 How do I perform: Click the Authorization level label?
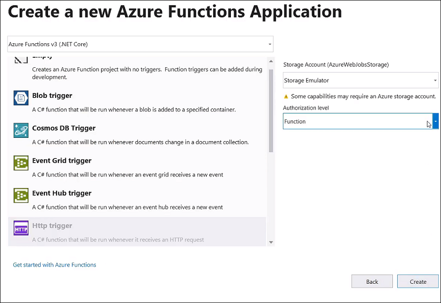pyautogui.click(x=306, y=108)
